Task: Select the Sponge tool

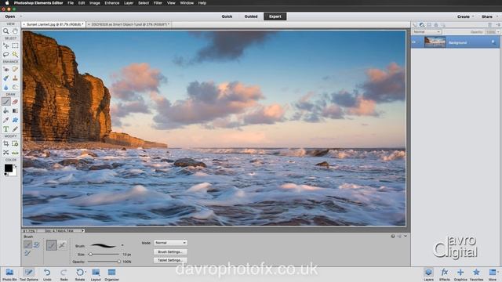Action: pos(15,87)
